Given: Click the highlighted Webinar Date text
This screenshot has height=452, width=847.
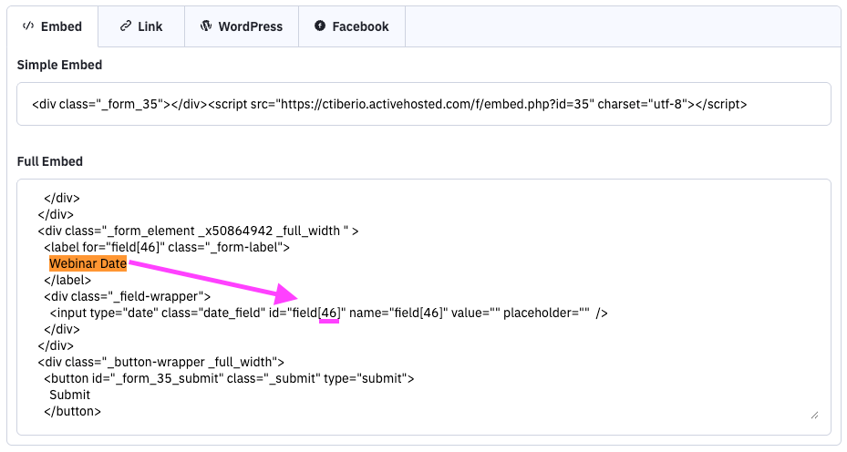Looking at the screenshot, I should [88, 263].
